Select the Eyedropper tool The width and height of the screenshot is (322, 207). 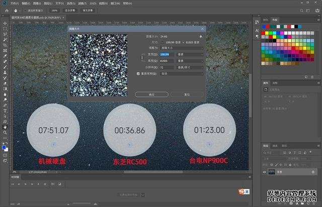click(5, 56)
